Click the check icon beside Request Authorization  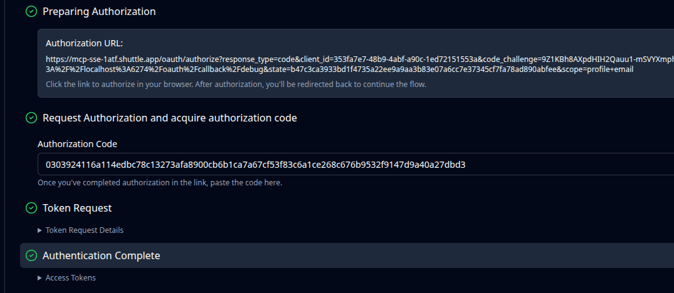pos(31,118)
